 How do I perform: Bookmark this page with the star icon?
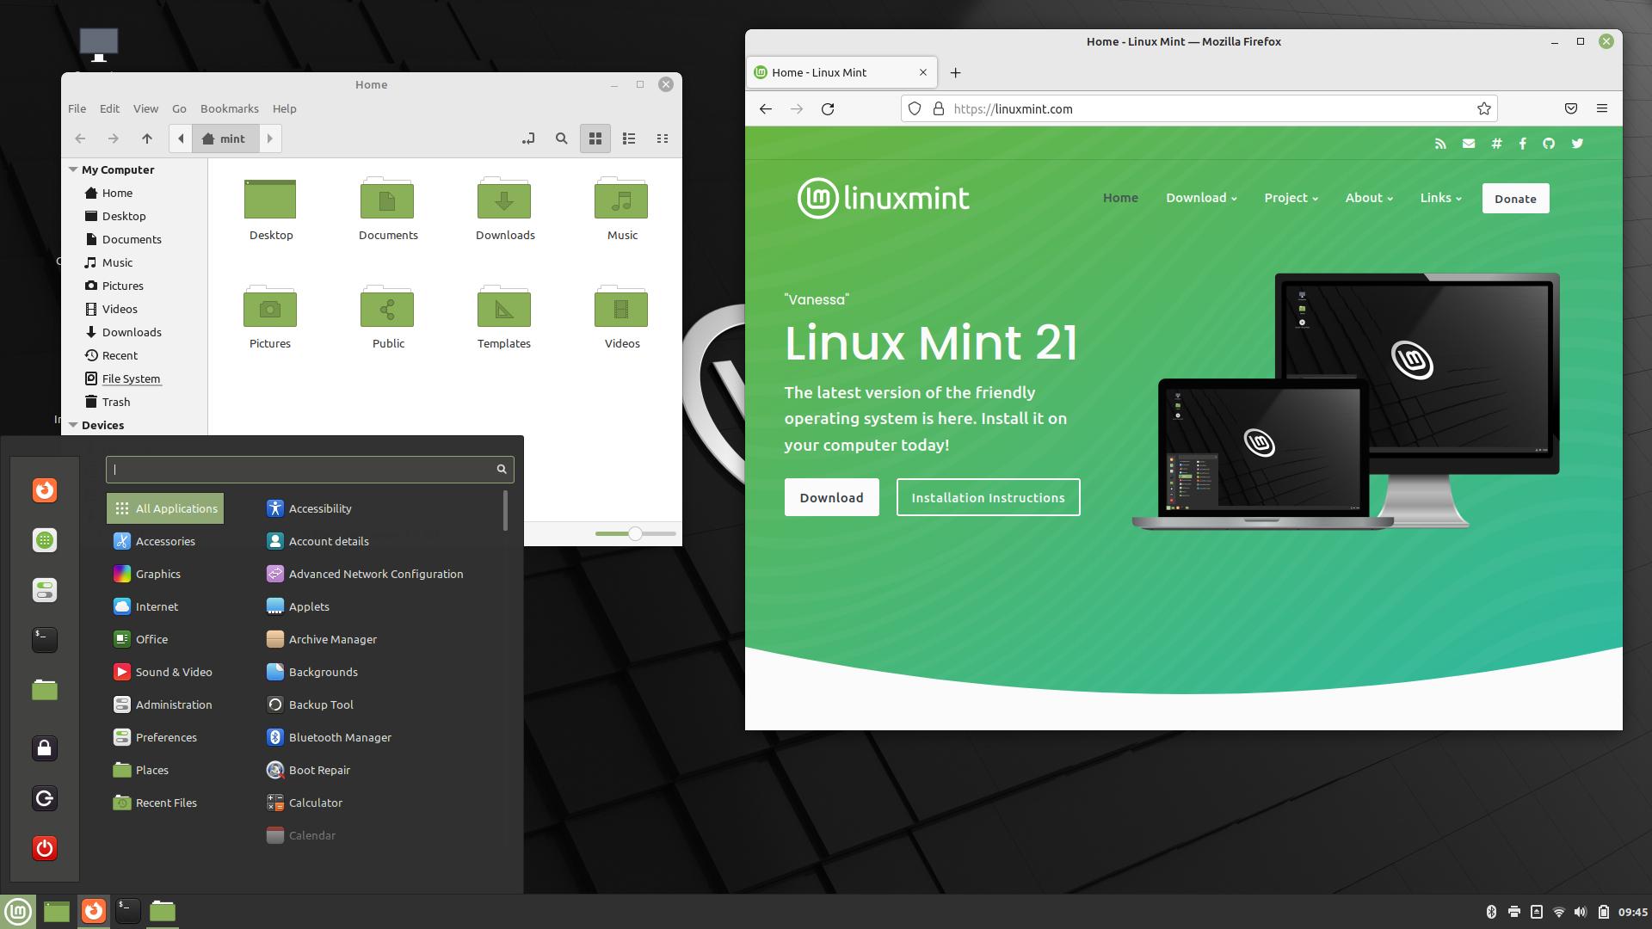coord(1483,109)
